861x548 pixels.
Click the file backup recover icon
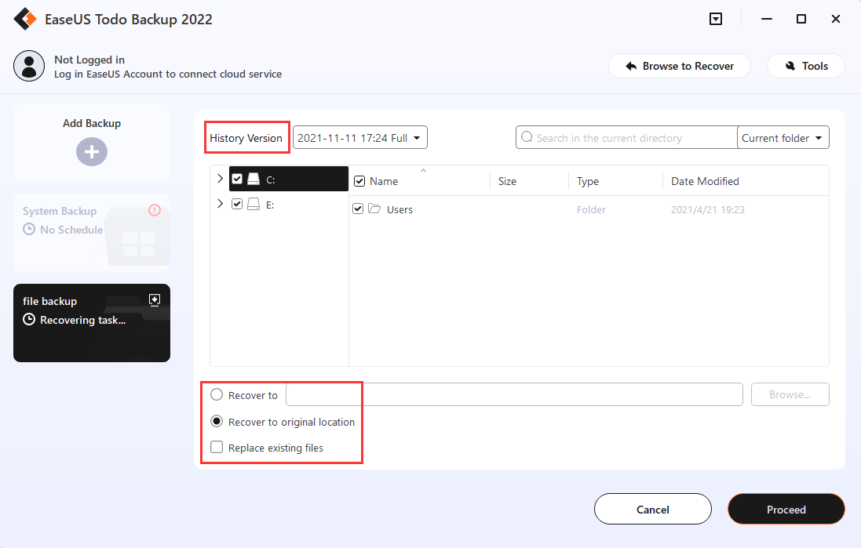(155, 299)
